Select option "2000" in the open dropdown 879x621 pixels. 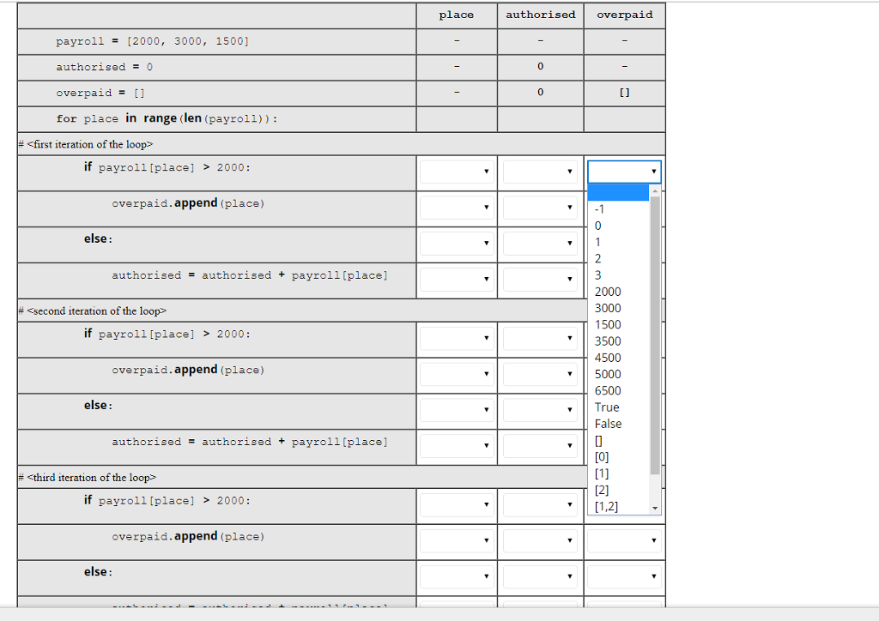(606, 292)
